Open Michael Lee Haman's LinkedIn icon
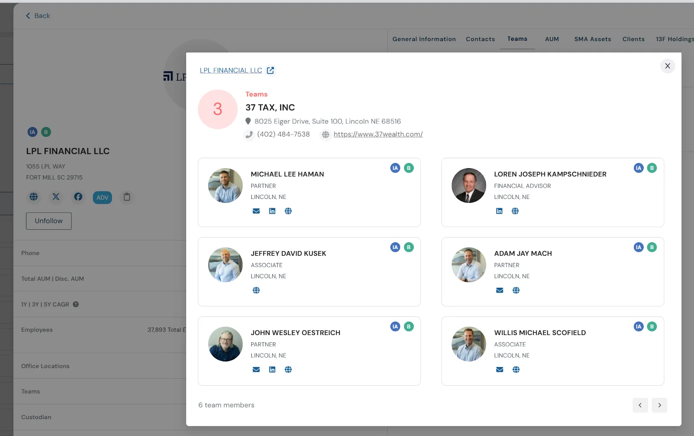Screen dimensions: 694x436 coord(272,211)
